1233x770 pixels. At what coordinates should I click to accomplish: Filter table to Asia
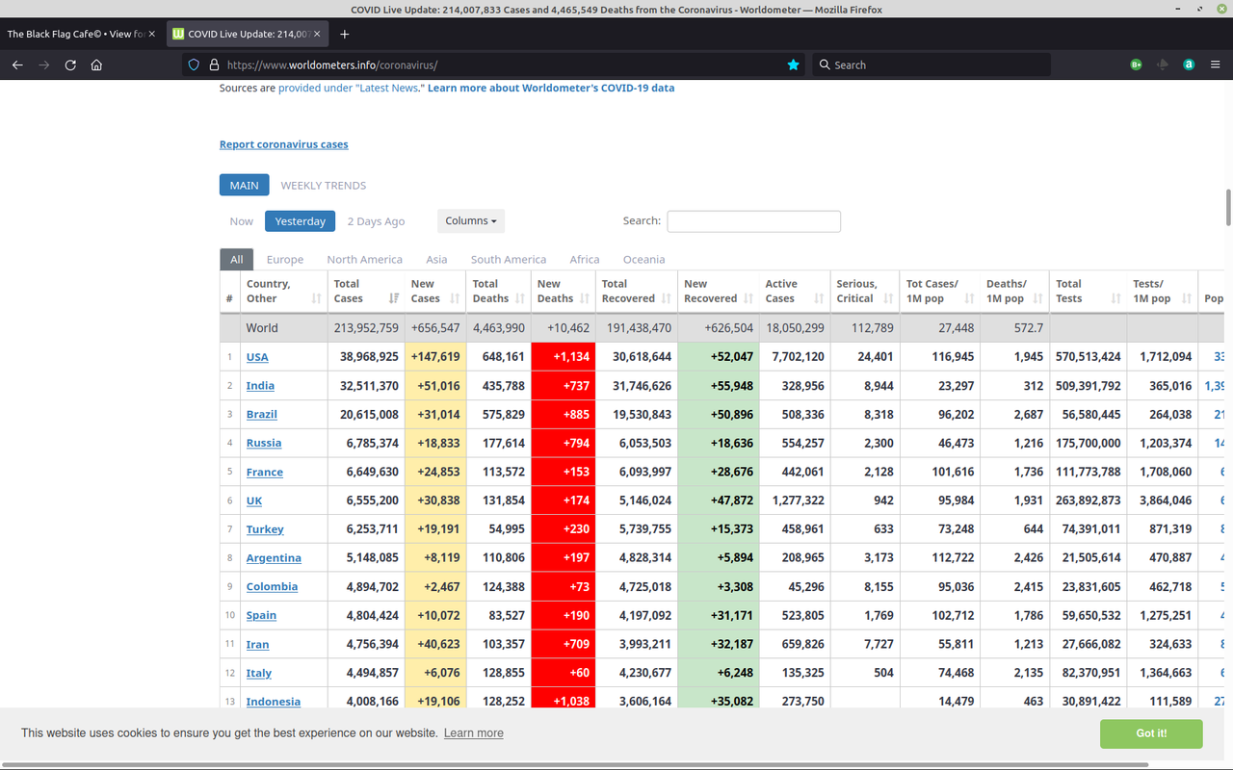[x=436, y=259]
